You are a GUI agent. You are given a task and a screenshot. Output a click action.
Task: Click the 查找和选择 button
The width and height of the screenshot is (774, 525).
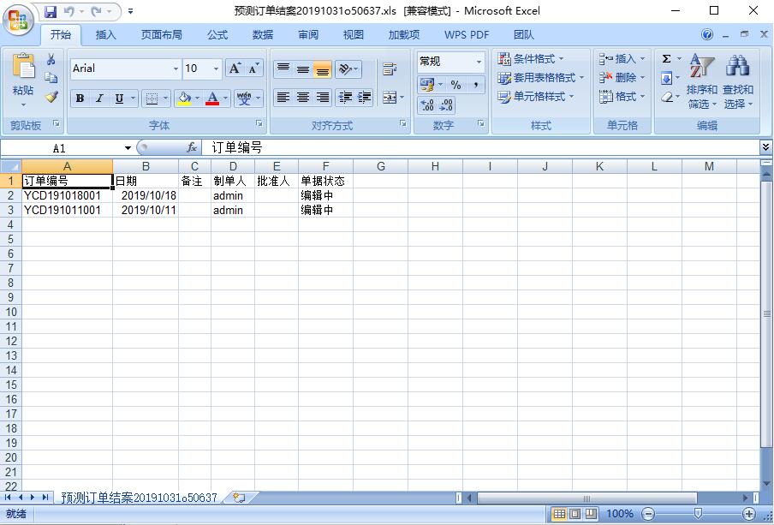coord(737,82)
